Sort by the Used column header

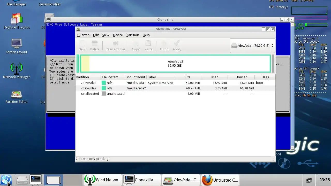[214, 77]
